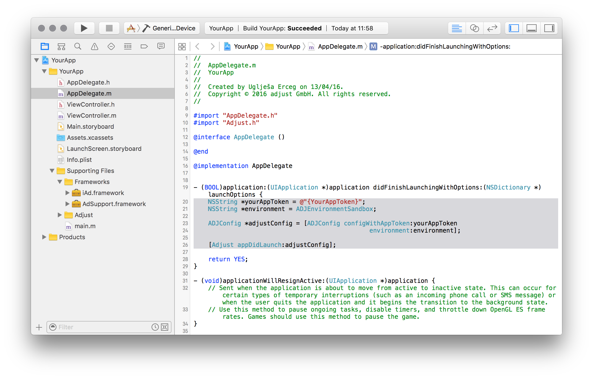Open AppDelegate.m in the jump bar

pyautogui.click(x=340, y=46)
